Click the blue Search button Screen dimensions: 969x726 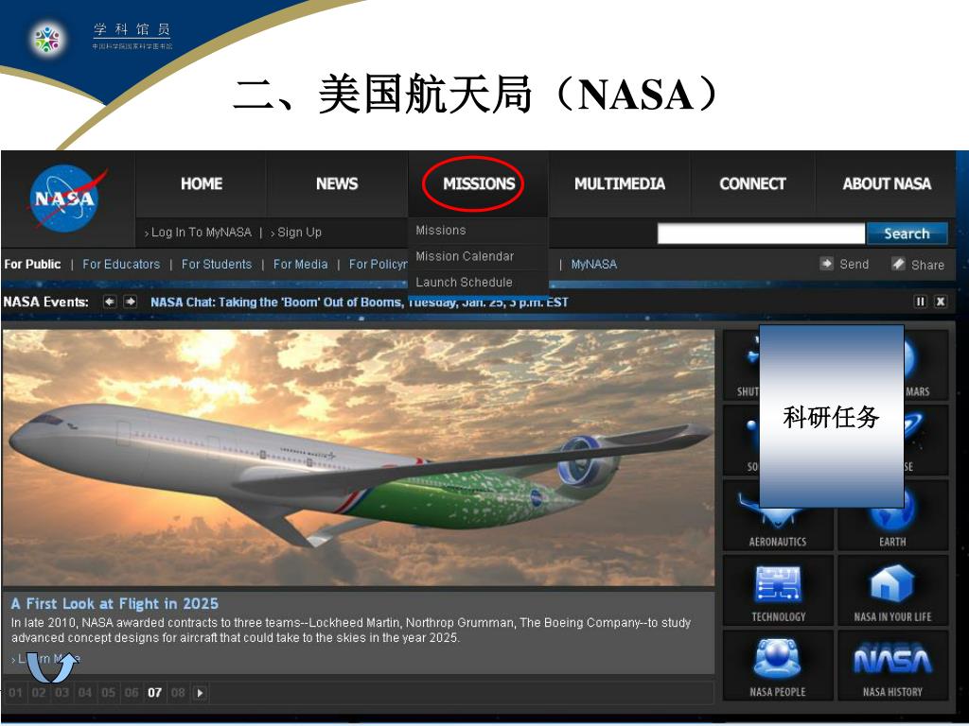click(907, 234)
